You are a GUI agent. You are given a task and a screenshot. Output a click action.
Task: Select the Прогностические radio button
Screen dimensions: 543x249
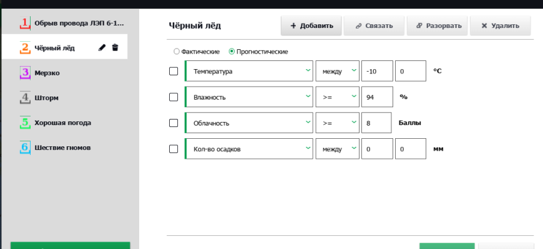[232, 52]
